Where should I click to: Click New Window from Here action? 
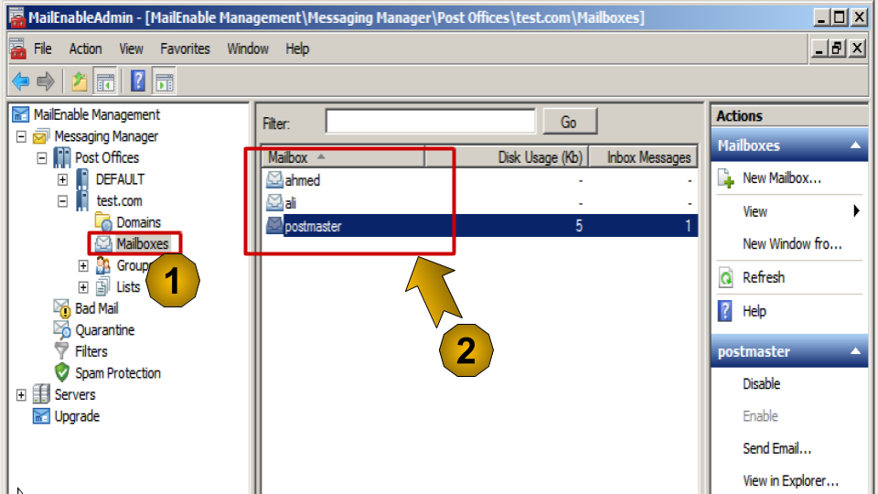(x=792, y=243)
